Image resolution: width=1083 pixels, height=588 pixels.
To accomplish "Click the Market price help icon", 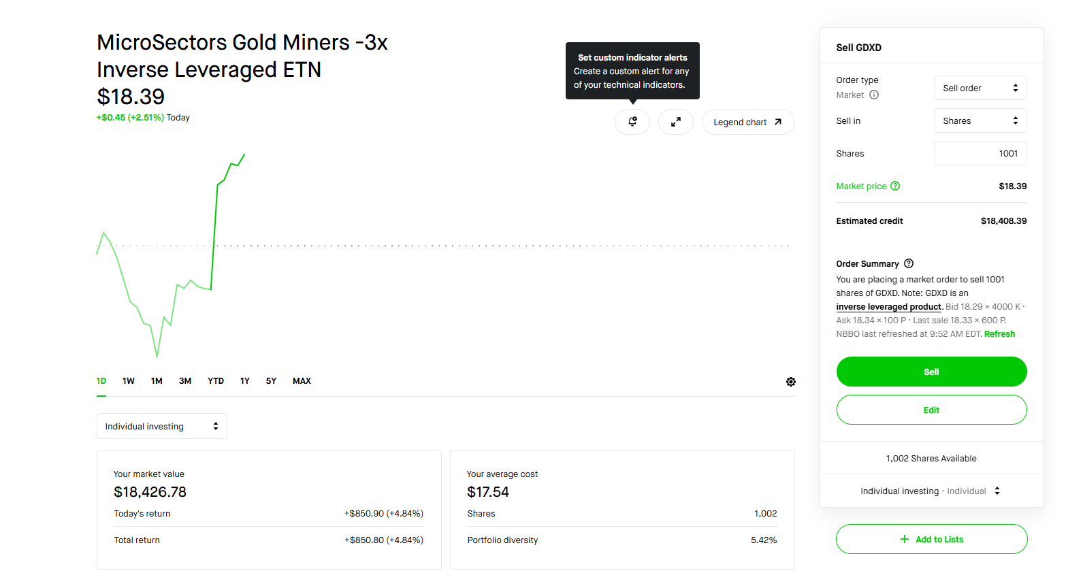I will [x=895, y=186].
